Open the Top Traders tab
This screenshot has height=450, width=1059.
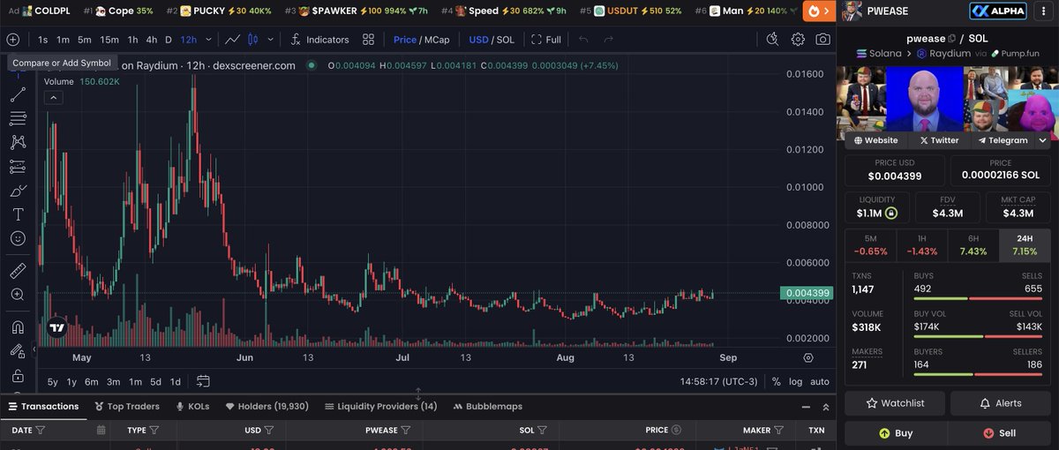pos(126,406)
